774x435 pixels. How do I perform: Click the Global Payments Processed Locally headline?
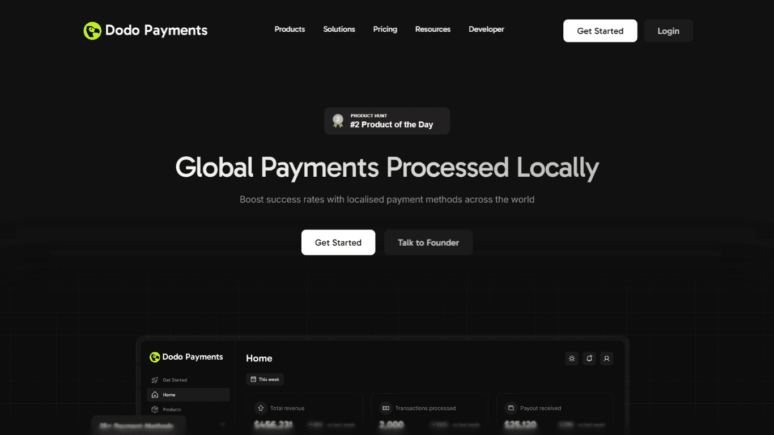(387, 168)
